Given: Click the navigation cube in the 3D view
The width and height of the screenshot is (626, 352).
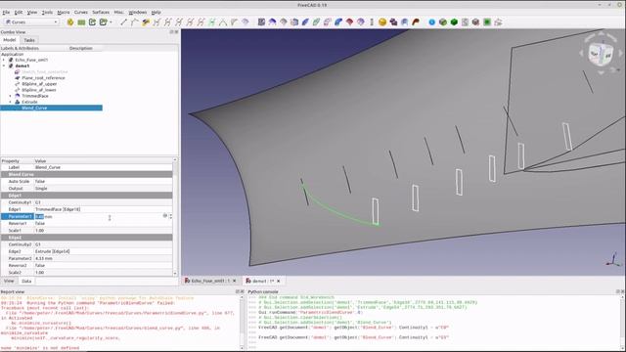Looking at the screenshot, I should 601,55.
